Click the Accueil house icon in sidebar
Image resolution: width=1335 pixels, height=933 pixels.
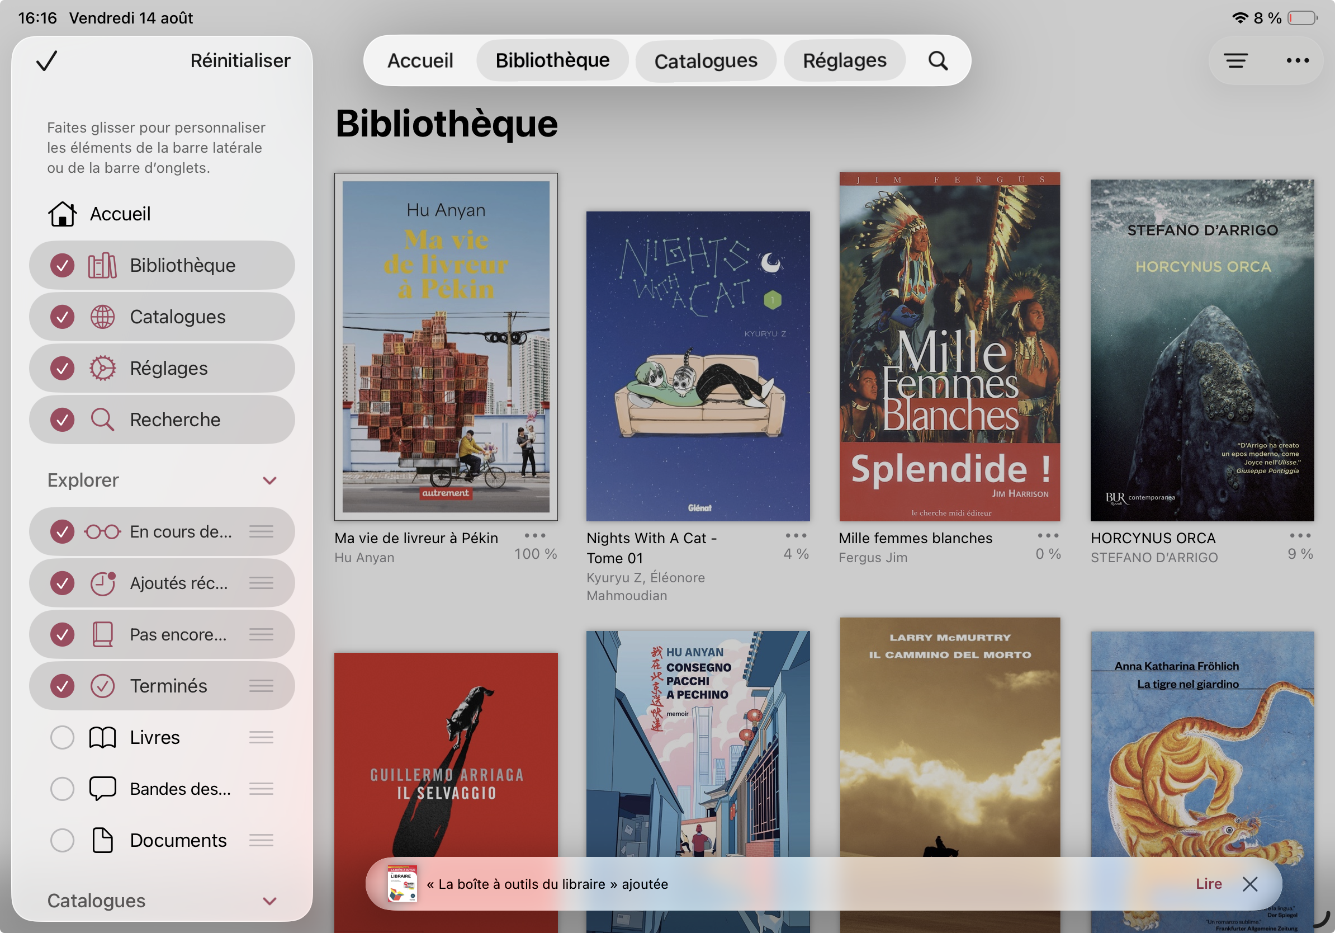[x=62, y=214]
